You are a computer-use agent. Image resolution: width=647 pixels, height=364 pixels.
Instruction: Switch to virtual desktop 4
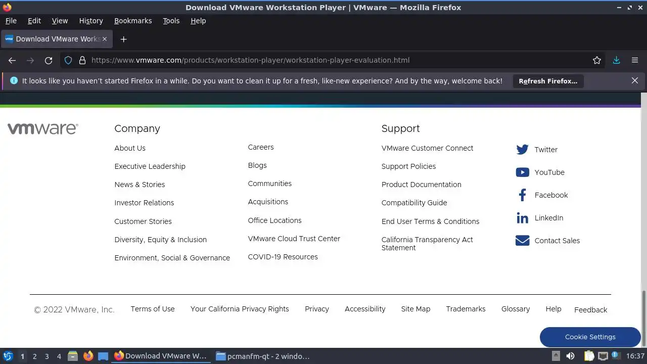pyautogui.click(x=59, y=356)
